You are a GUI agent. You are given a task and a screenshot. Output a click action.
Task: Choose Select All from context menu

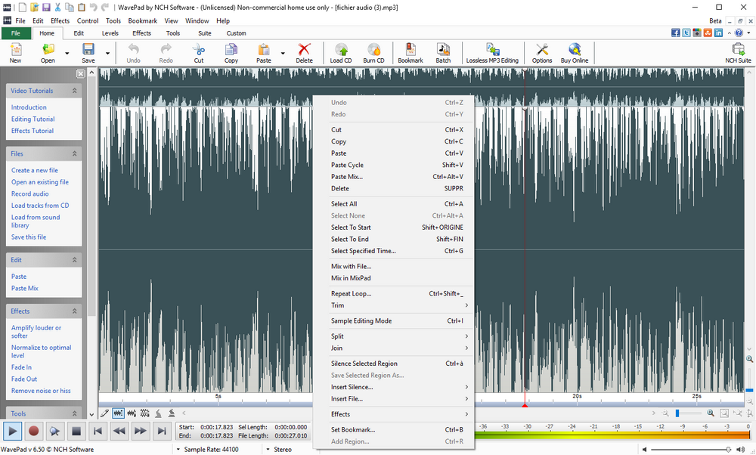pos(344,204)
